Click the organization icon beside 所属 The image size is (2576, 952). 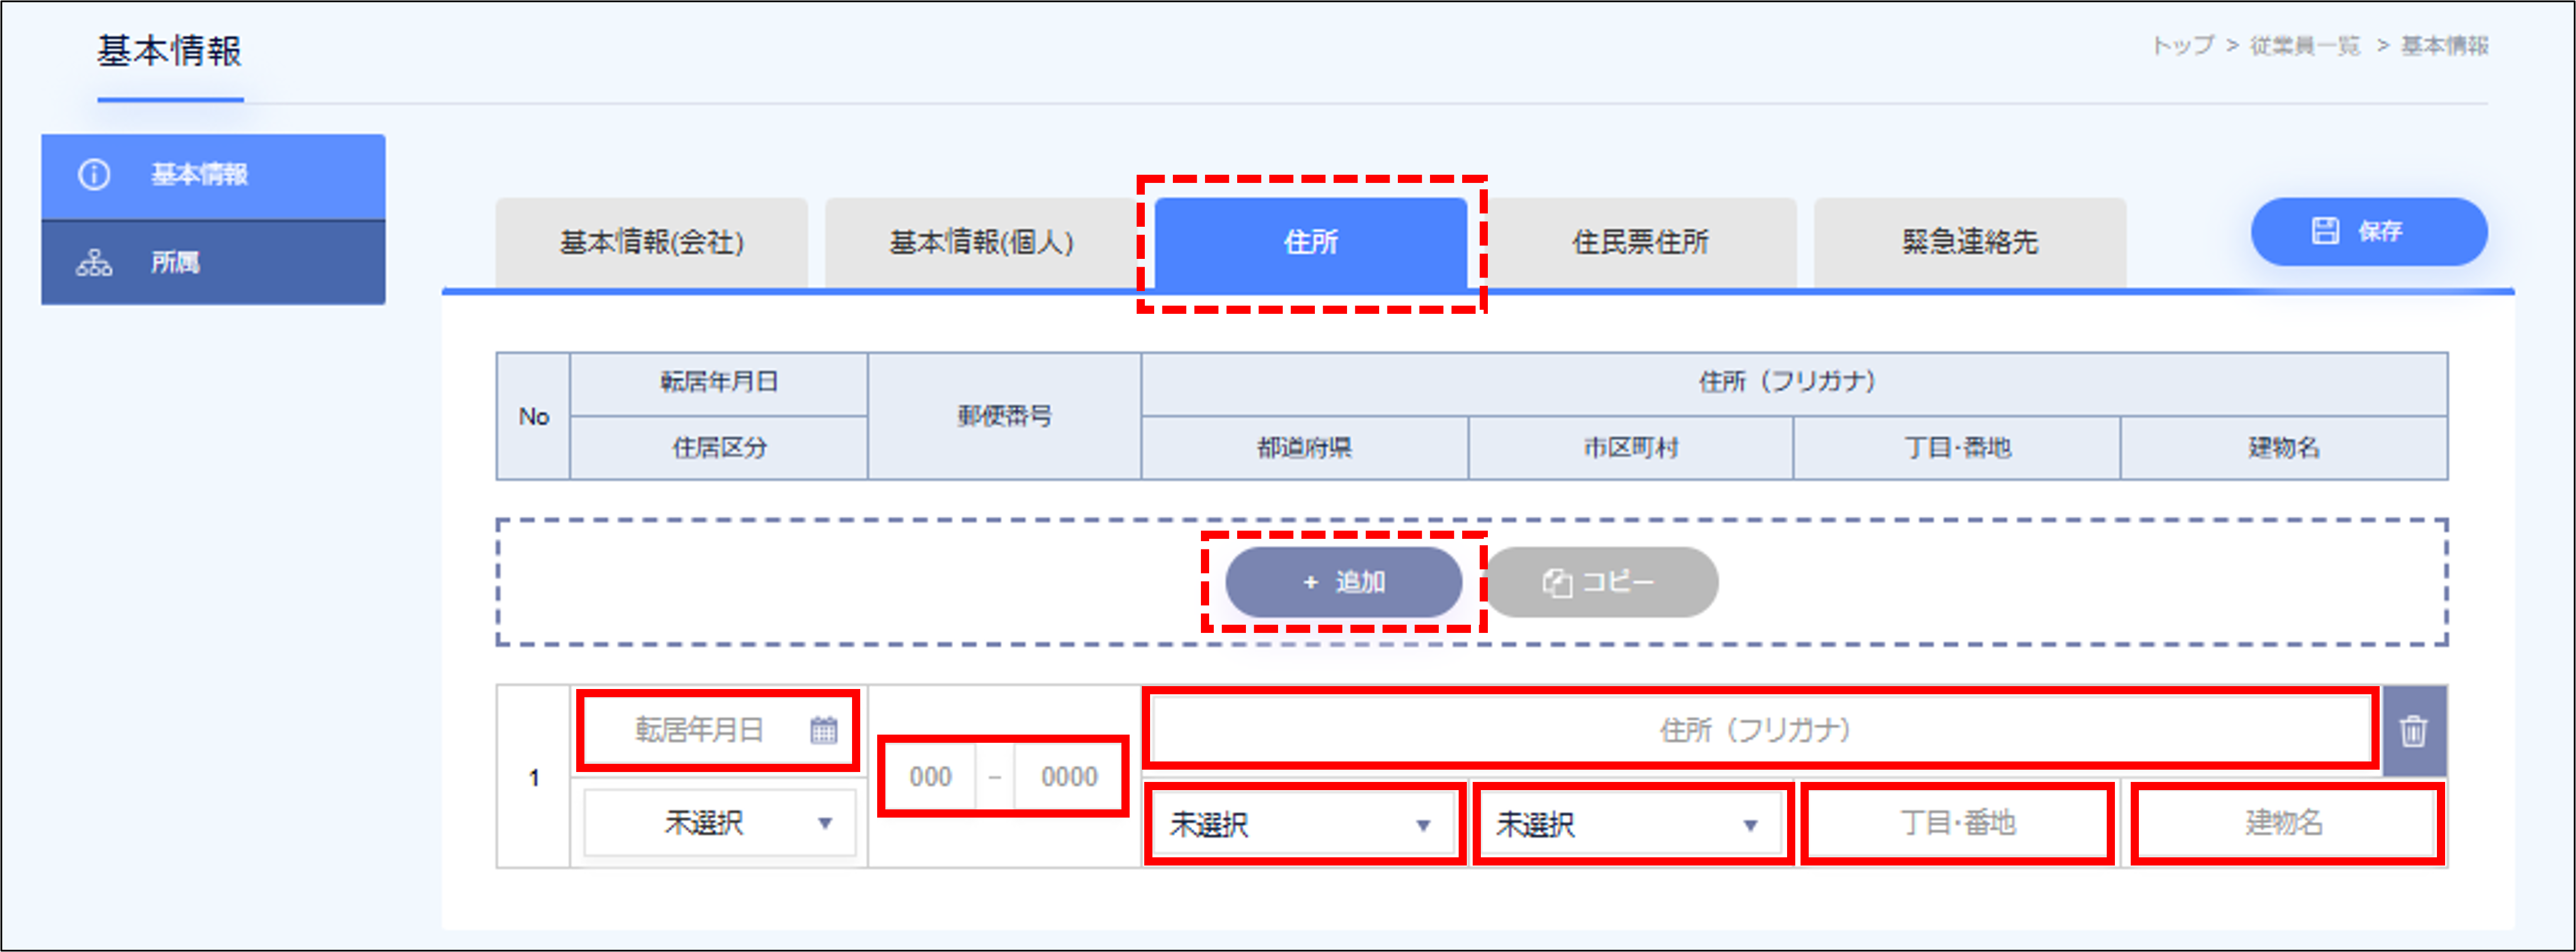point(94,263)
